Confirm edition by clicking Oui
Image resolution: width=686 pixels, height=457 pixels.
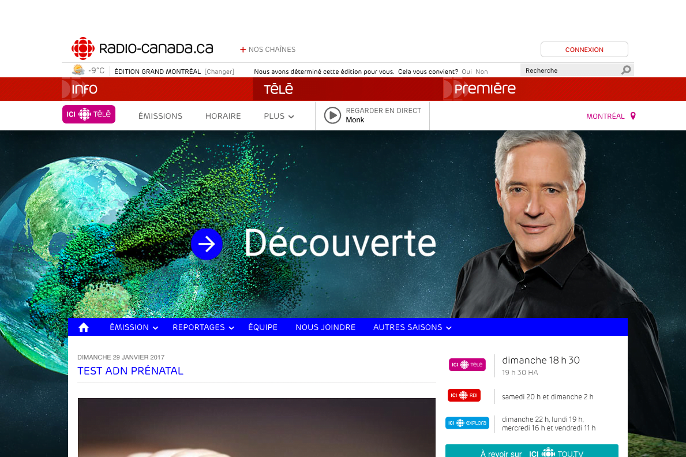pos(467,72)
